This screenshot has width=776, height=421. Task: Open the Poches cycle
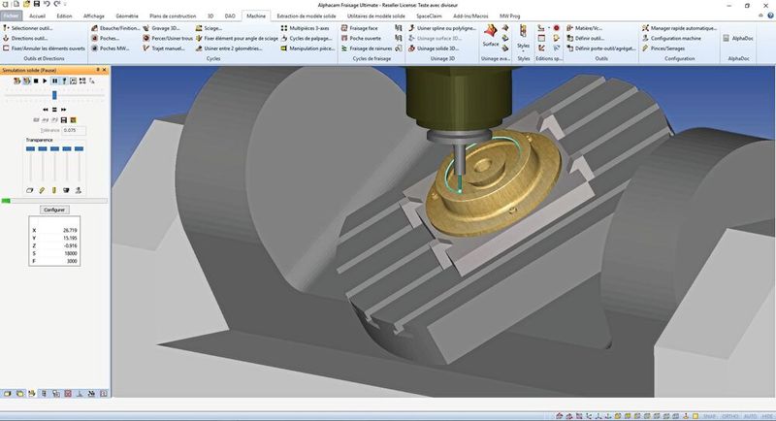pos(105,38)
